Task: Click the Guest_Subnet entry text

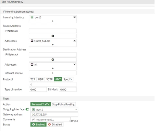Action: coord(42,41)
